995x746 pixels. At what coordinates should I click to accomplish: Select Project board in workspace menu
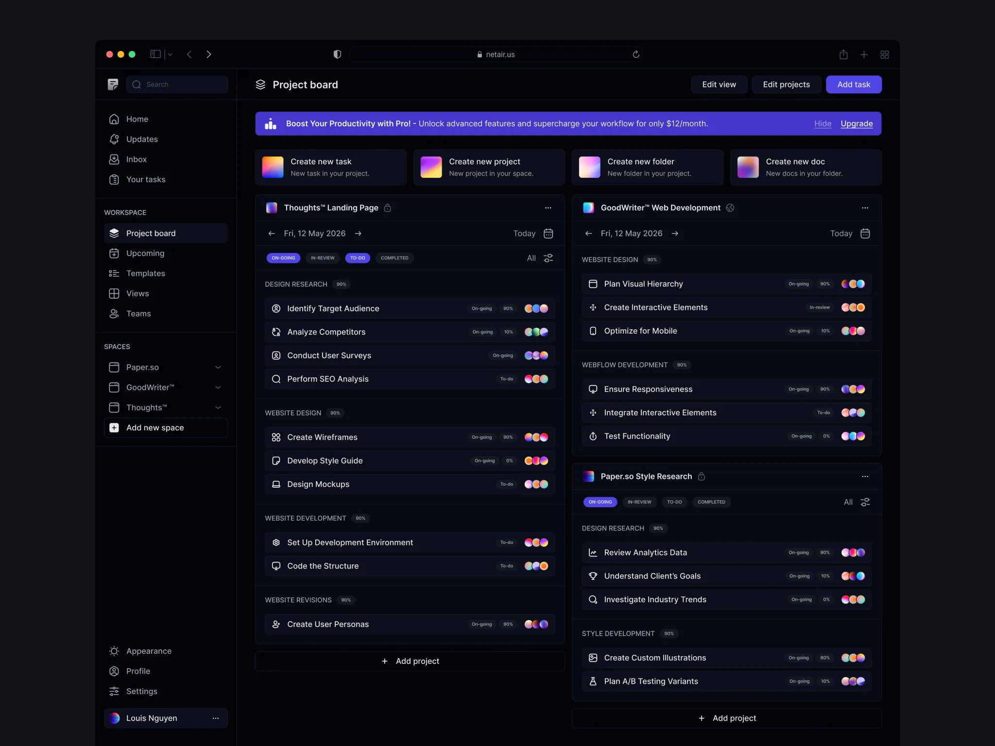tap(166, 233)
